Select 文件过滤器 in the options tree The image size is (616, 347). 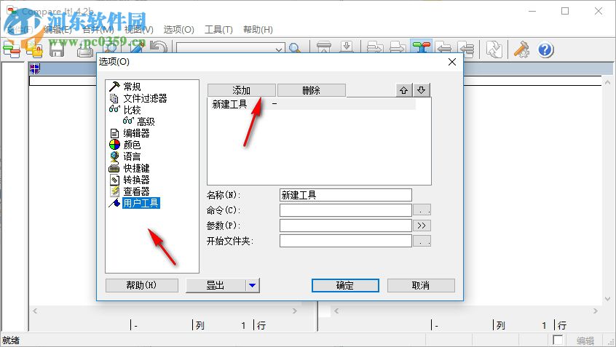pyautogui.click(x=145, y=98)
